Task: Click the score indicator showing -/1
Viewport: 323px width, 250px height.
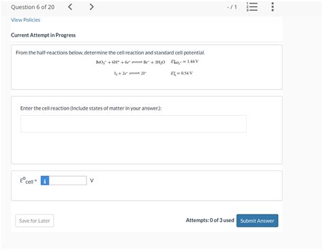Action: [x=232, y=7]
